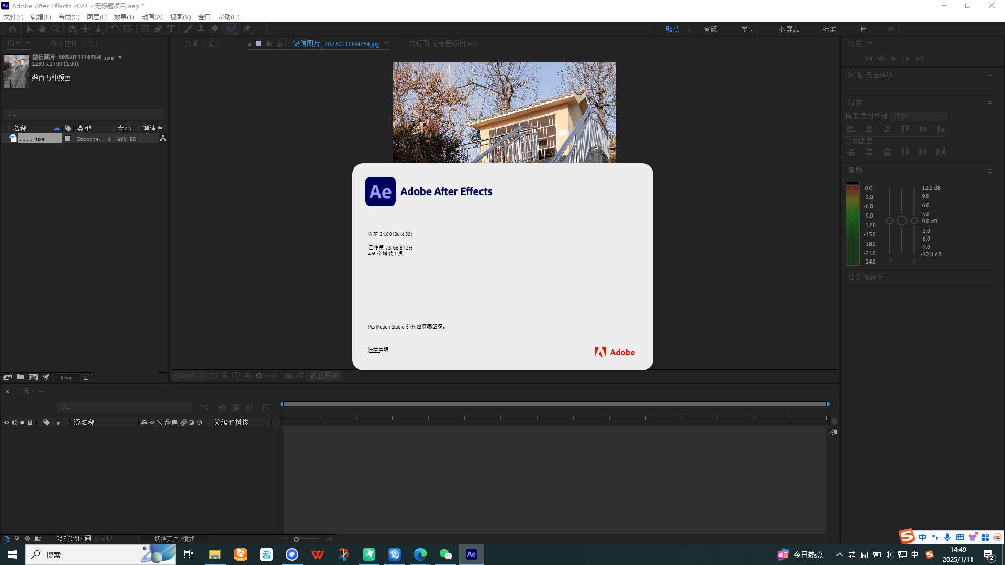This screenshot has width=1005, height=565.
Task: Click the 8 bpc color depth button
Action: point(66,378)
